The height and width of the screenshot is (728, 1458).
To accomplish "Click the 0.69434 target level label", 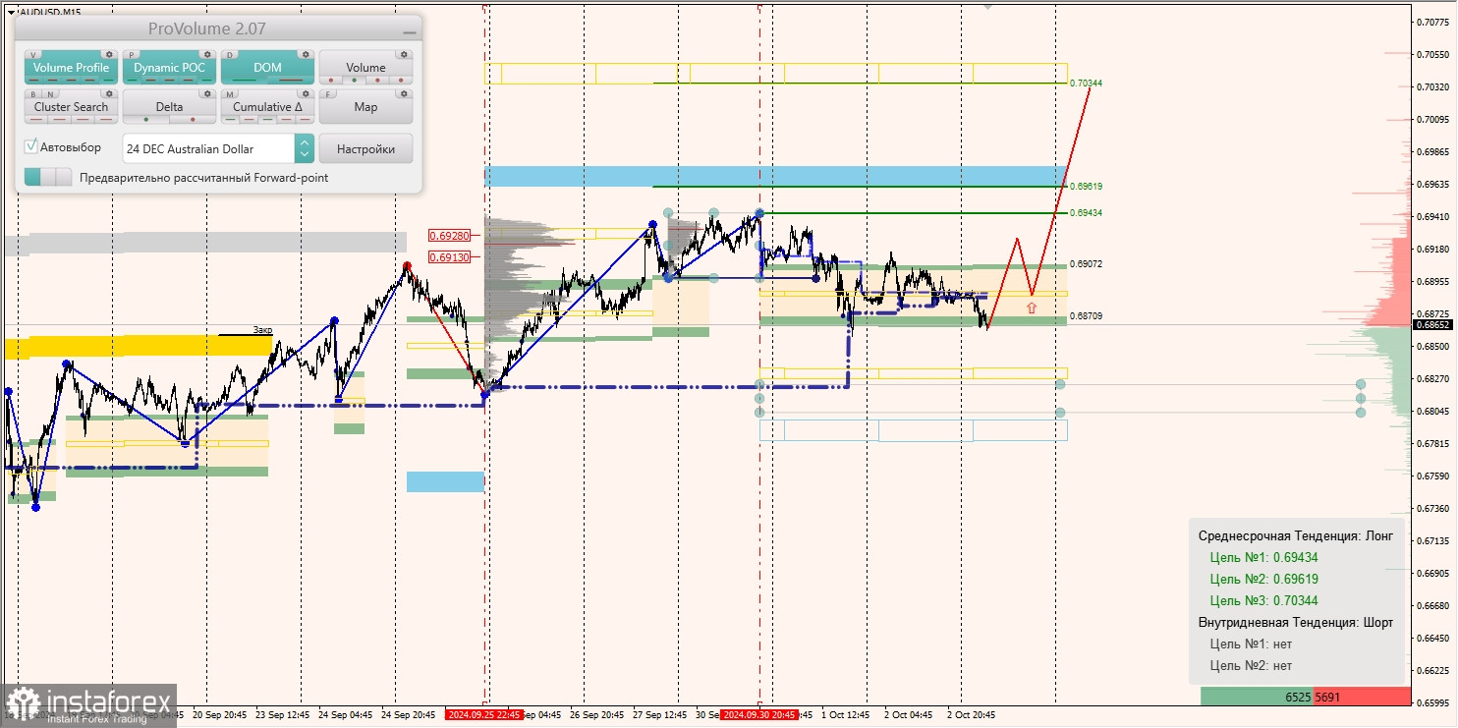I will click(1087, 212).
